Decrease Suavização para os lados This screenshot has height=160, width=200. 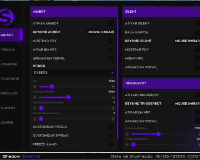click(x=35, y=108)
